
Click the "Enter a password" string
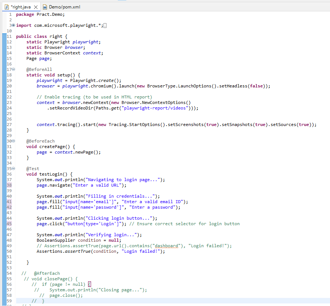(152, 207)
